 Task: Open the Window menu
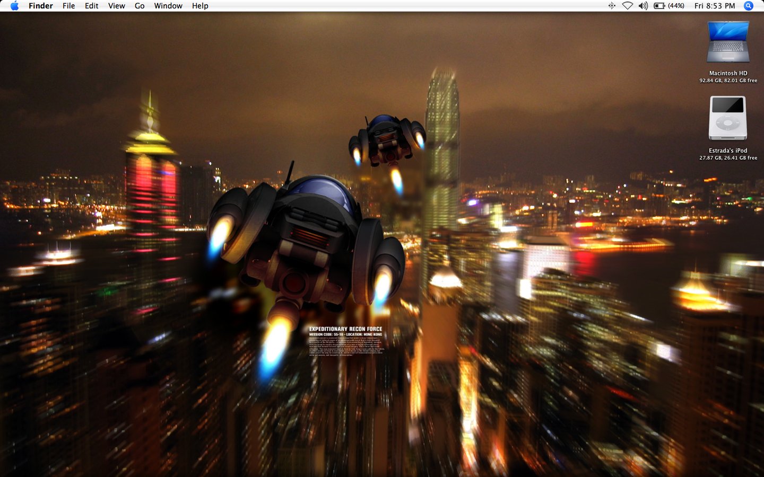168,6
